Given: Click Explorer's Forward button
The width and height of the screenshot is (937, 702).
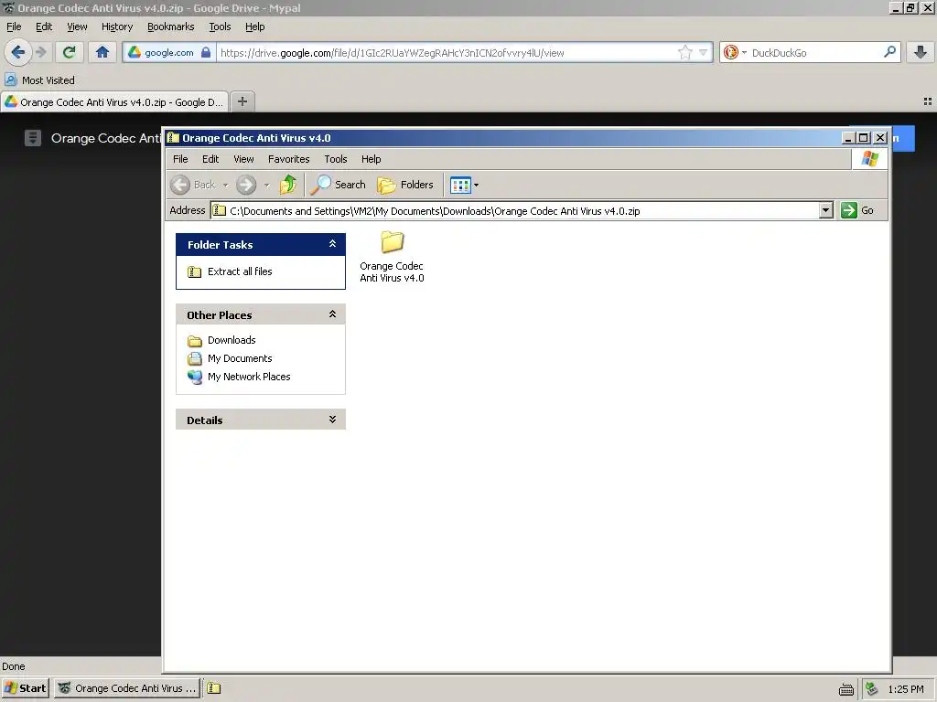Looking at the screenshot, I should tap(246, 185).
